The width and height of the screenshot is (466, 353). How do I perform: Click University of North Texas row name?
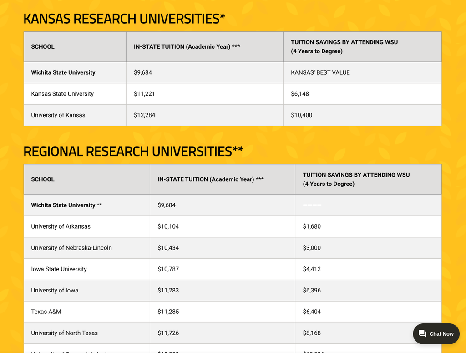[65, 333]
